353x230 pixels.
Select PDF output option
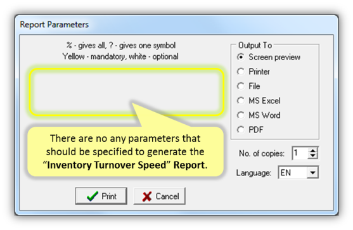pyautogui.click(x=241, y=130)
